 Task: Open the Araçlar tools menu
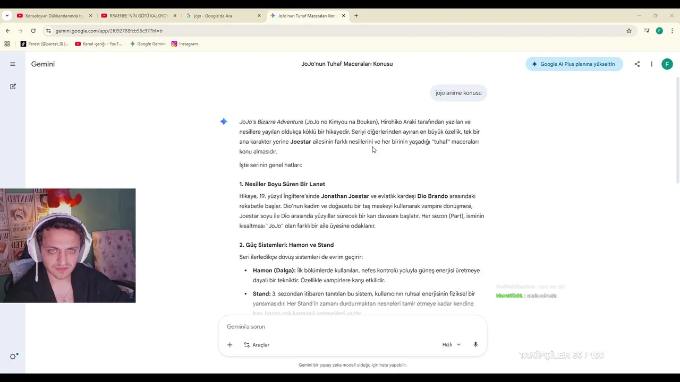pos(257,345)
